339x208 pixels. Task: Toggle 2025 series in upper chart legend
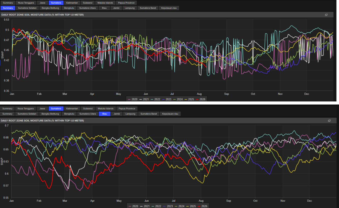[189, 99]
